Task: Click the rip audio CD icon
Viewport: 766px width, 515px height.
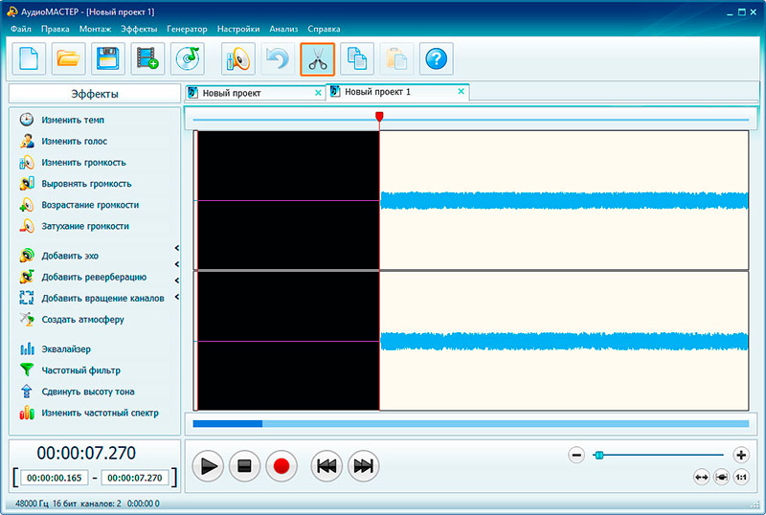Action: point(187,58)
